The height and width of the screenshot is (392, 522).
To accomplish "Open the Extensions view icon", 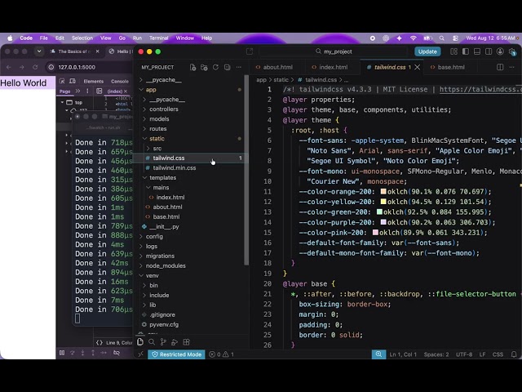I will click(187, 342).
